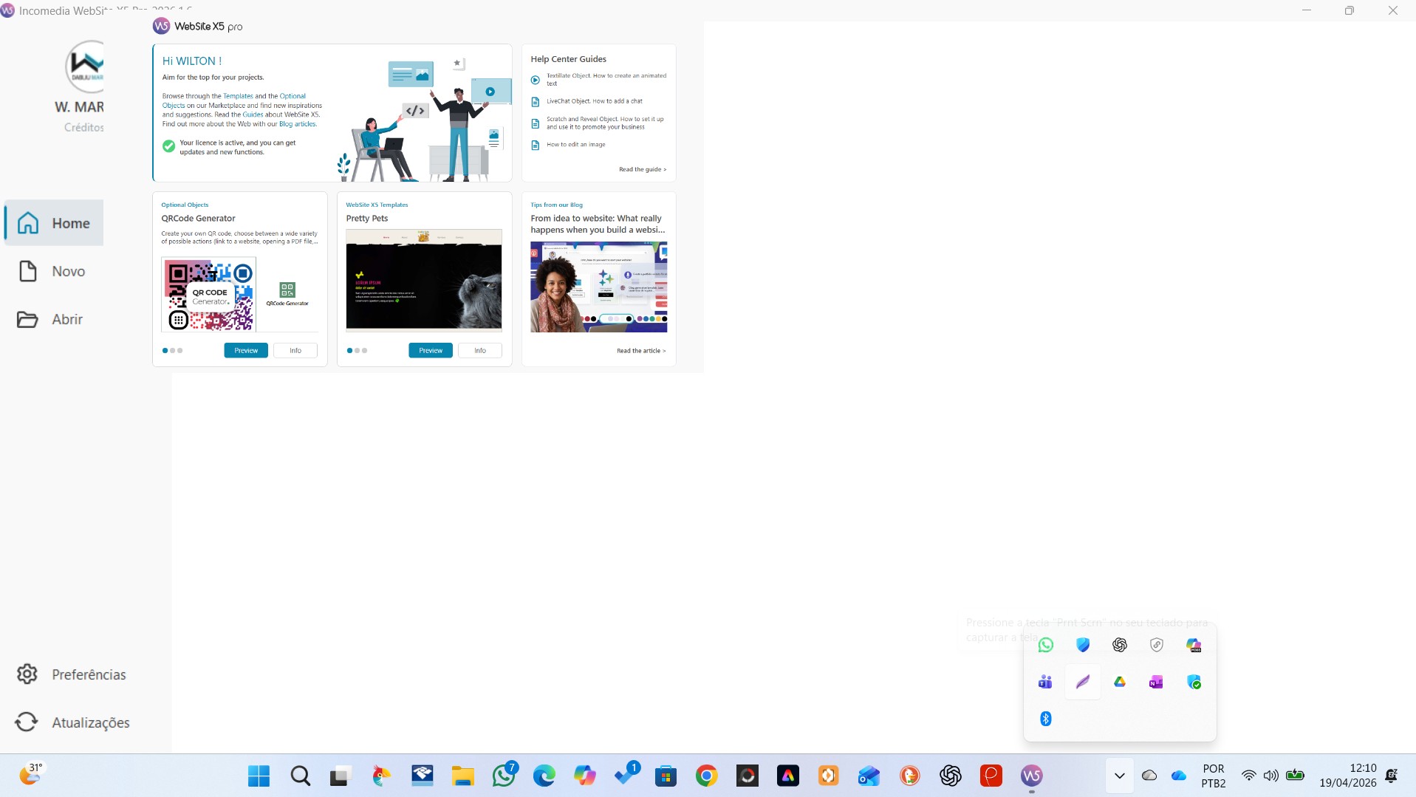
Task: Open the Pretty Pets template thumbnail
Action: (423, 279)
